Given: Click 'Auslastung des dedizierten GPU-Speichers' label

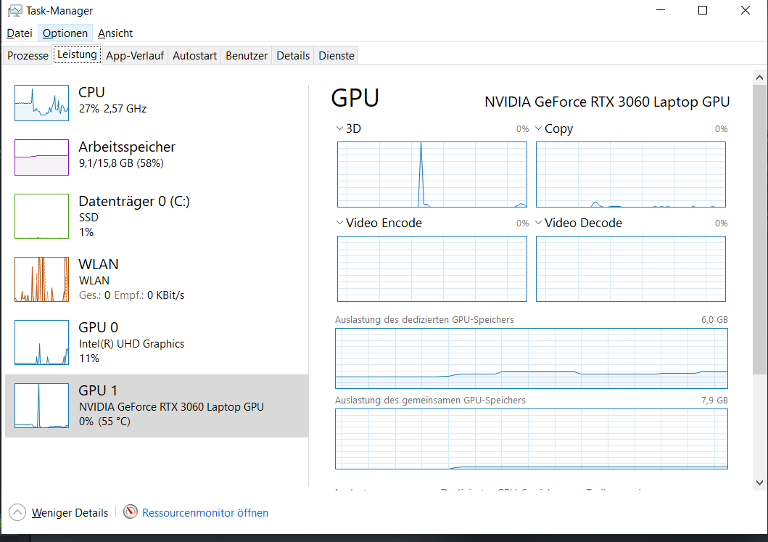Looking at the screenshot, I should (x=425, y=319).
